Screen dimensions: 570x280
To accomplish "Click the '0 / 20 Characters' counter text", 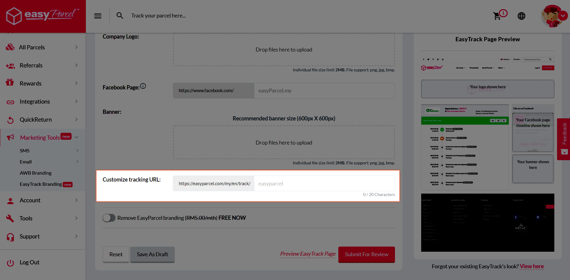I will (379, 194).
